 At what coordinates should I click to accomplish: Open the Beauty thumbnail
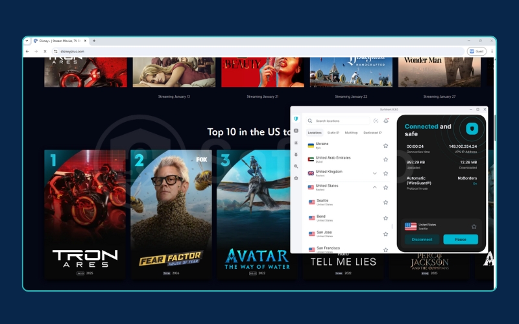pos(263,72)
